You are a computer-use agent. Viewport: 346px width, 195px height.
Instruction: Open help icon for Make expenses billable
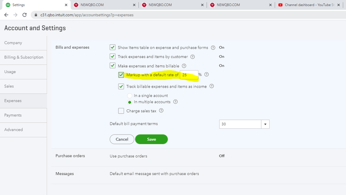184,66
